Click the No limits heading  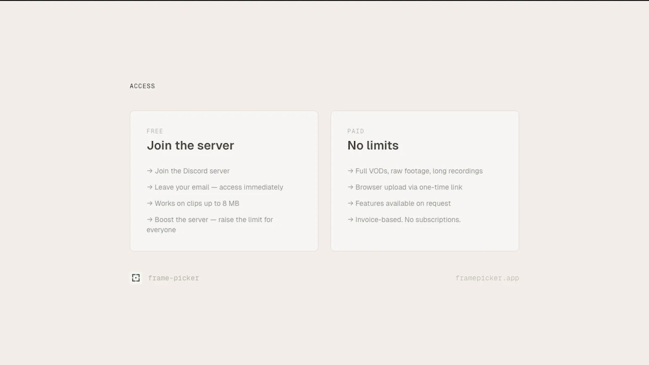[373, 146]
